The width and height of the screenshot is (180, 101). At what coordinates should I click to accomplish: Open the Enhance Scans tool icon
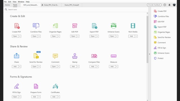(114, 26)
